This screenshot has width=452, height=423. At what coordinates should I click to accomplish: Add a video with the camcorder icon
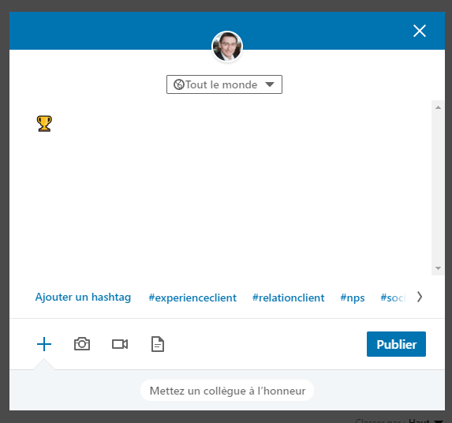120,344
